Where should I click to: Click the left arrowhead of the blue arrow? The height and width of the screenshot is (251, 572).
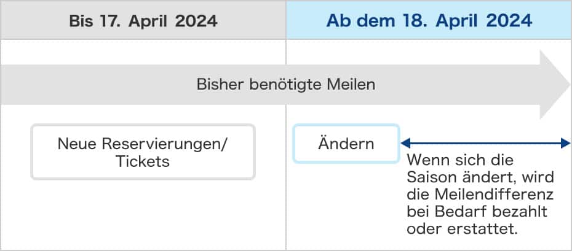click(x=405, y=144)
